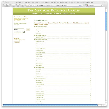The width and height of the screenshot is (109, 109).
Task: Open the Manual of Vascular Plants sidebar link
Action: coord(21,19)
